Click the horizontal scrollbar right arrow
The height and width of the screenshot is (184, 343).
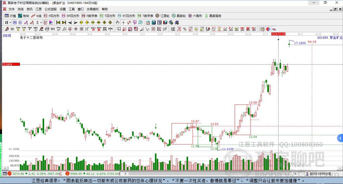pyautogui.click(x=295, y=174)
